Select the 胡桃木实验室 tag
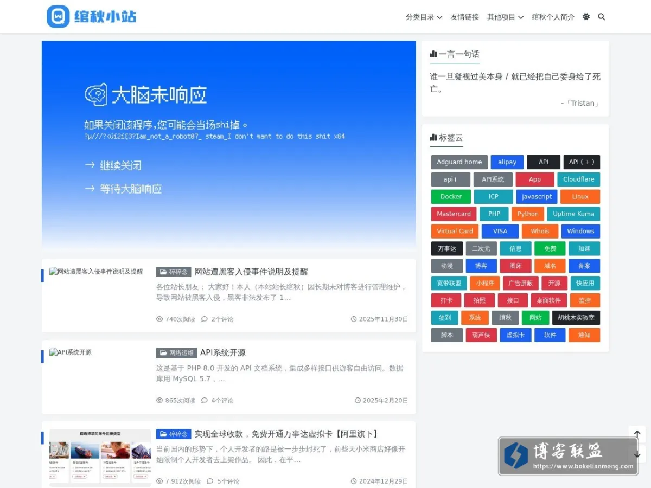Image resolution: width=651 pixels, height=488 pixels. click(576, 318)
